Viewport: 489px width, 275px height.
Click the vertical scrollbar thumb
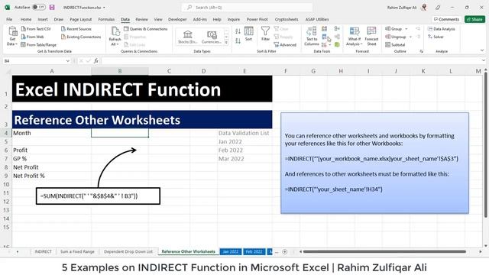(x=486, y=145)
